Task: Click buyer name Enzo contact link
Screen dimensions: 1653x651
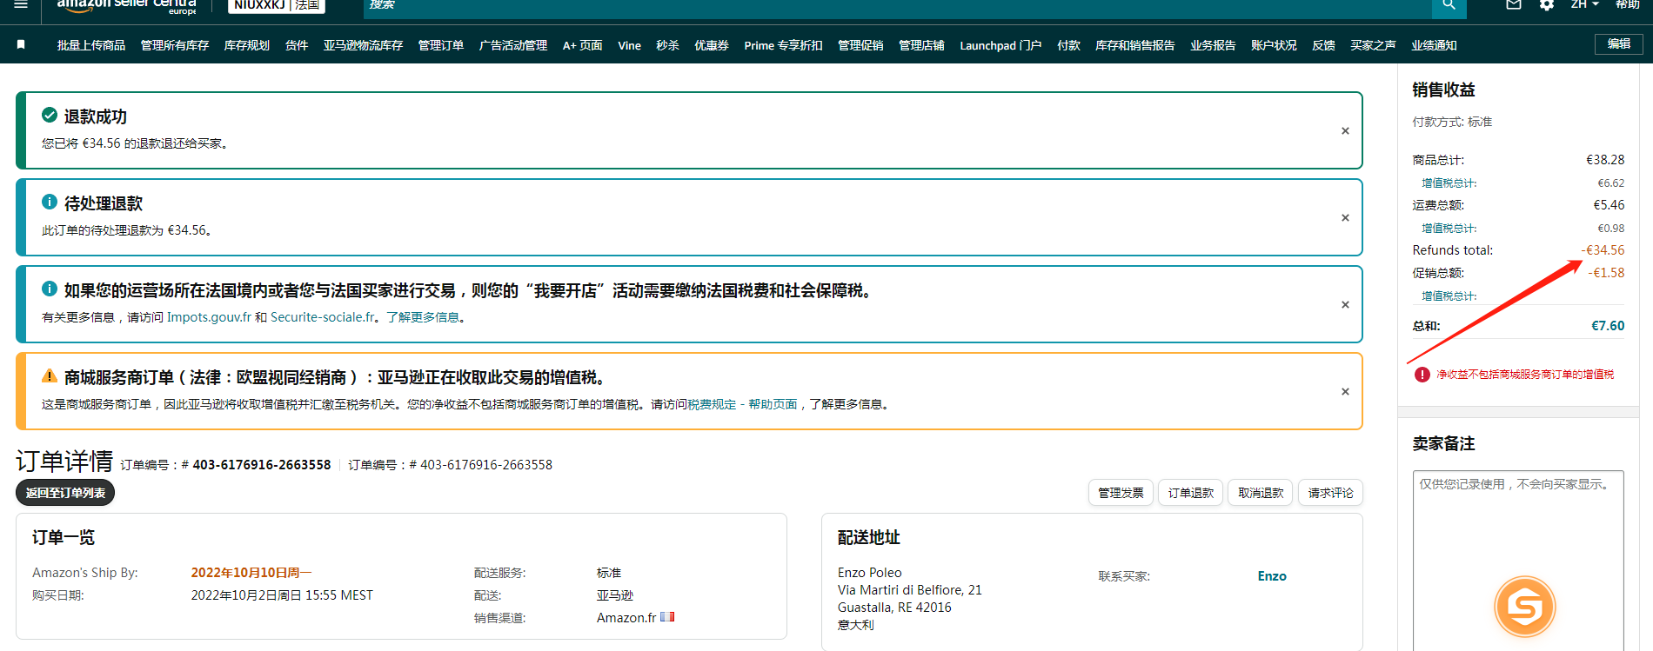Action: [x=1271, y=576]
